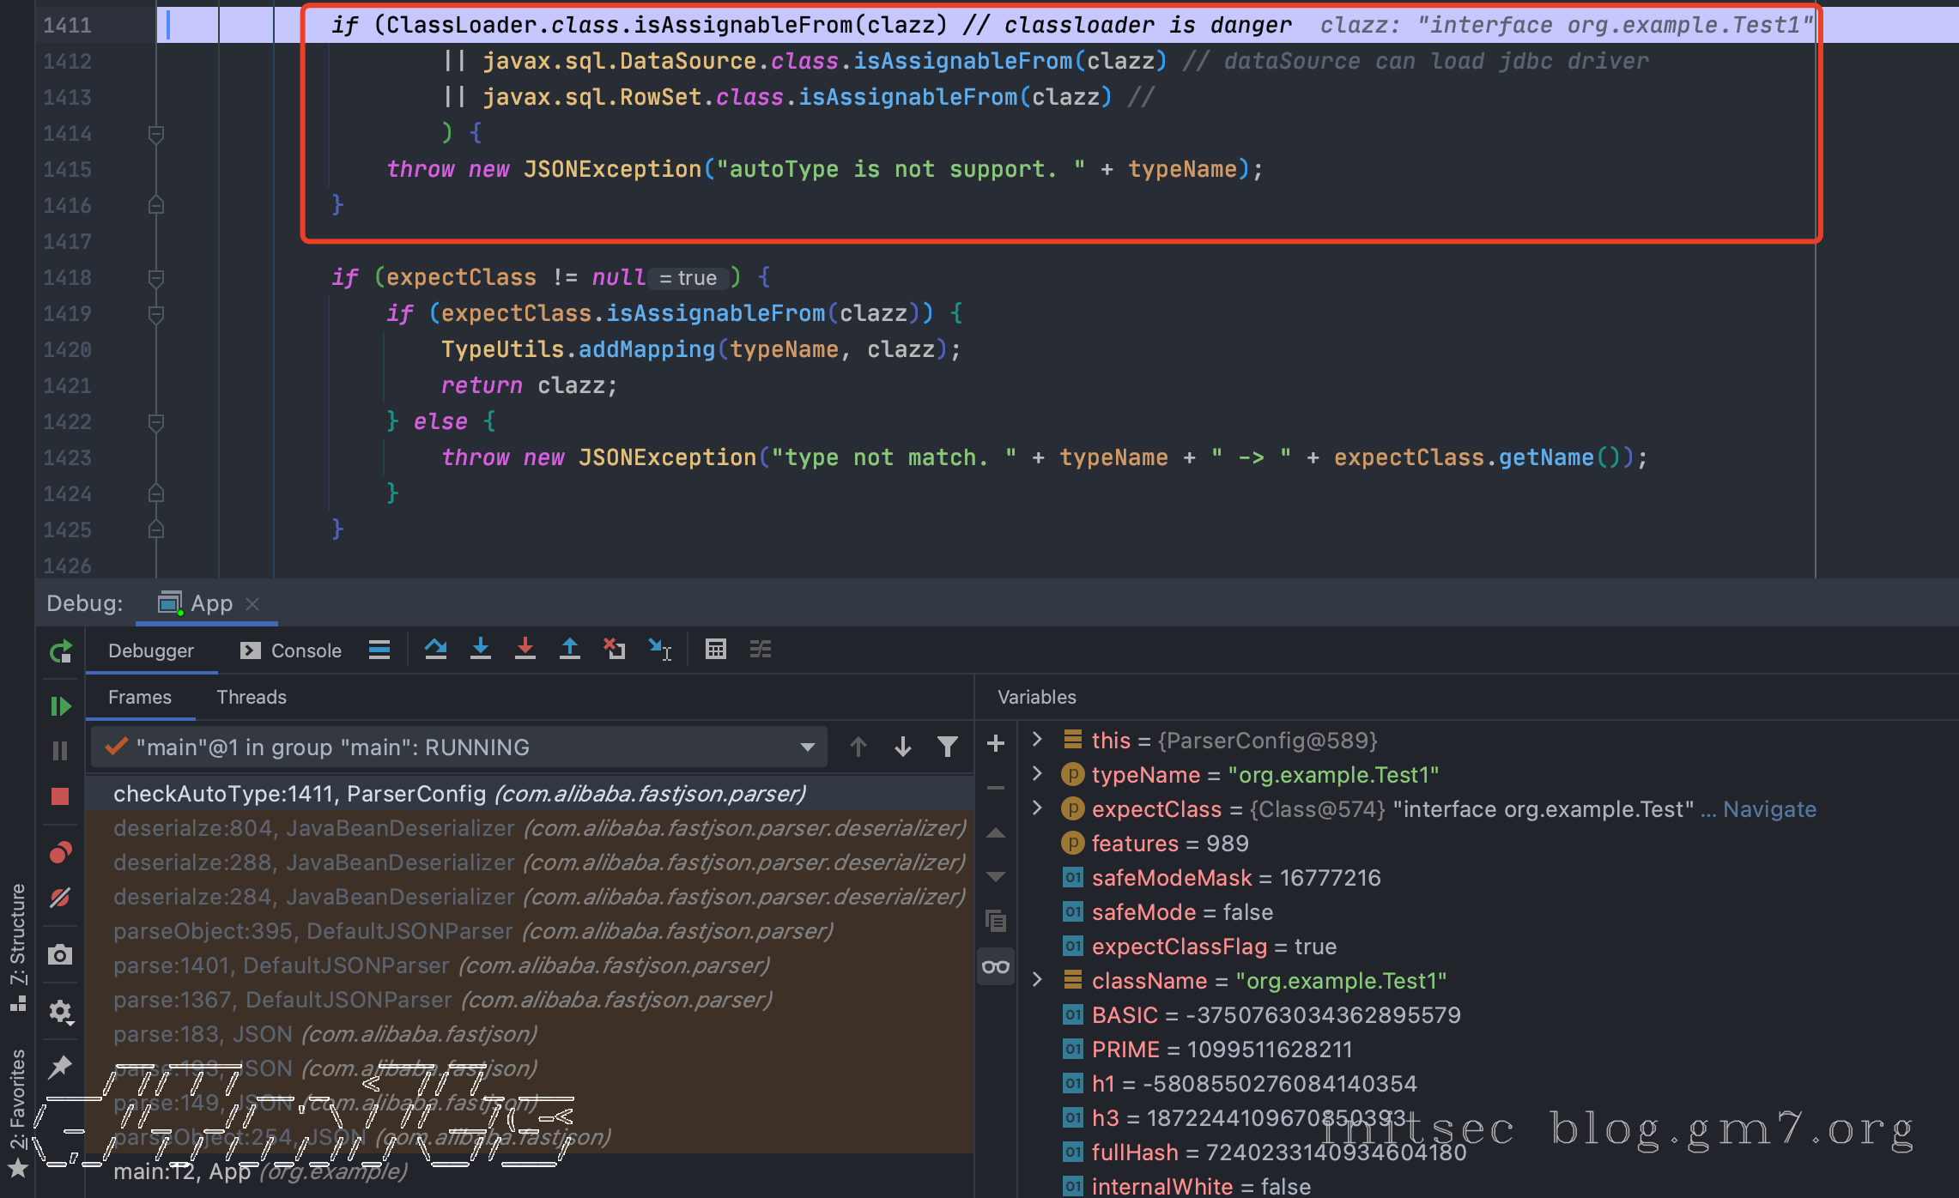Toggle the frames filter funnel icon
The image size is (1959, 1198).
[947, 747]
